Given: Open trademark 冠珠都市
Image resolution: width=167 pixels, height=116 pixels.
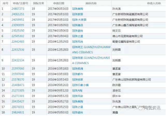Looking at the screenshot, I should (x=77, y=74).
